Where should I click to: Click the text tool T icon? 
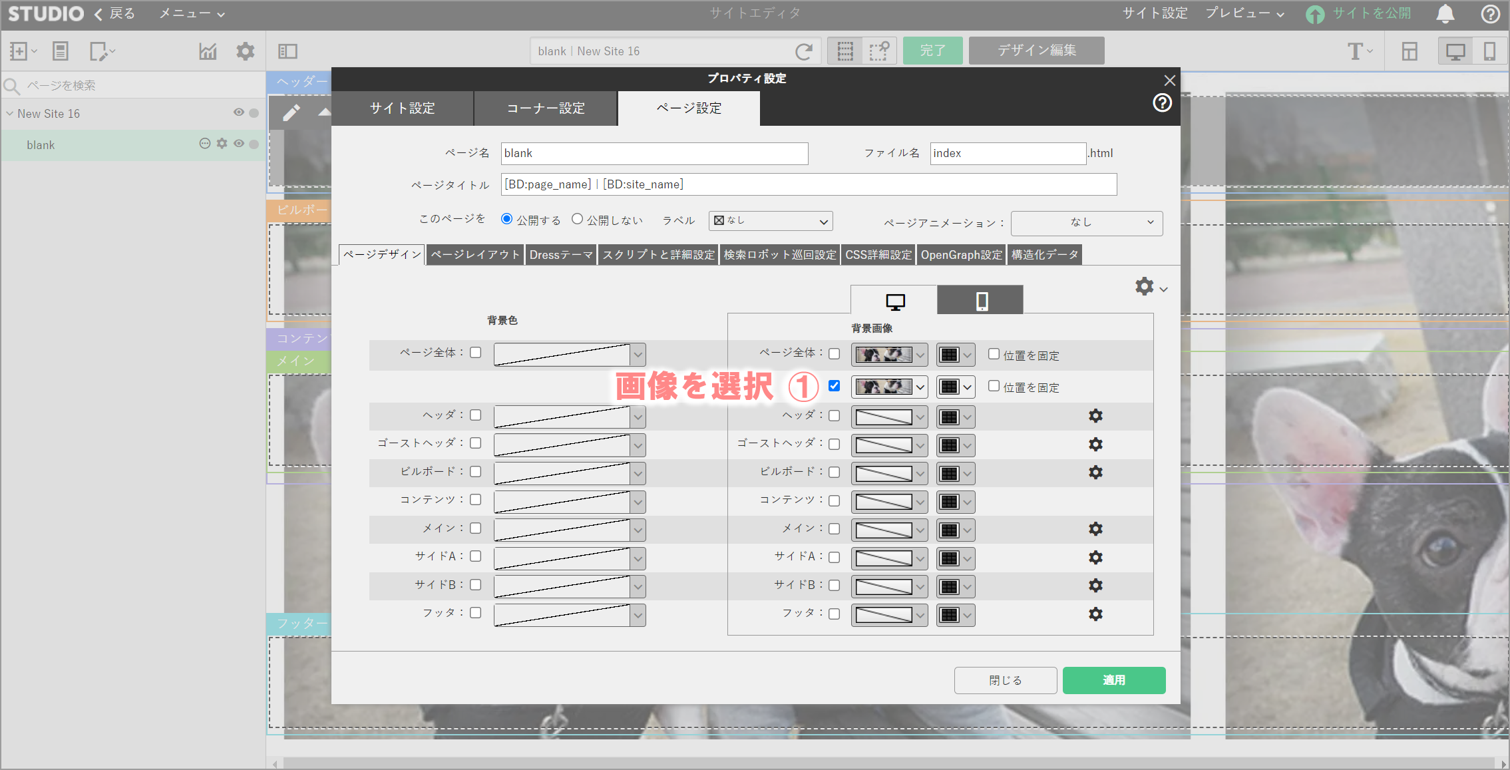tap(1355, 51)
